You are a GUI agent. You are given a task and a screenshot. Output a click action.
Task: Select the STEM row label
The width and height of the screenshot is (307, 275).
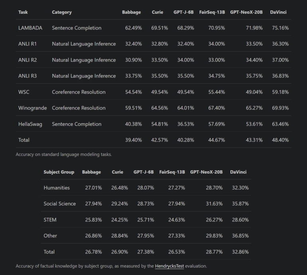[x=50, y=220]
